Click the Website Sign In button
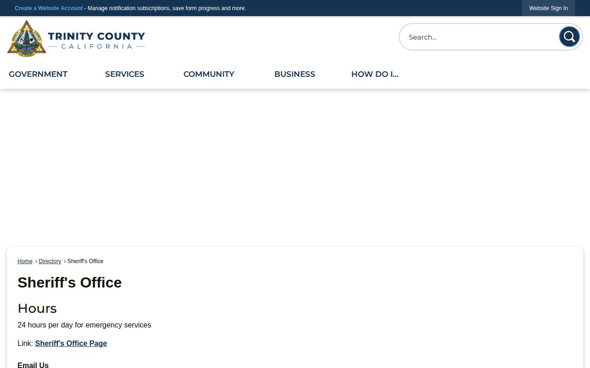This screenshot has height=368, width=590. [549, 8]
